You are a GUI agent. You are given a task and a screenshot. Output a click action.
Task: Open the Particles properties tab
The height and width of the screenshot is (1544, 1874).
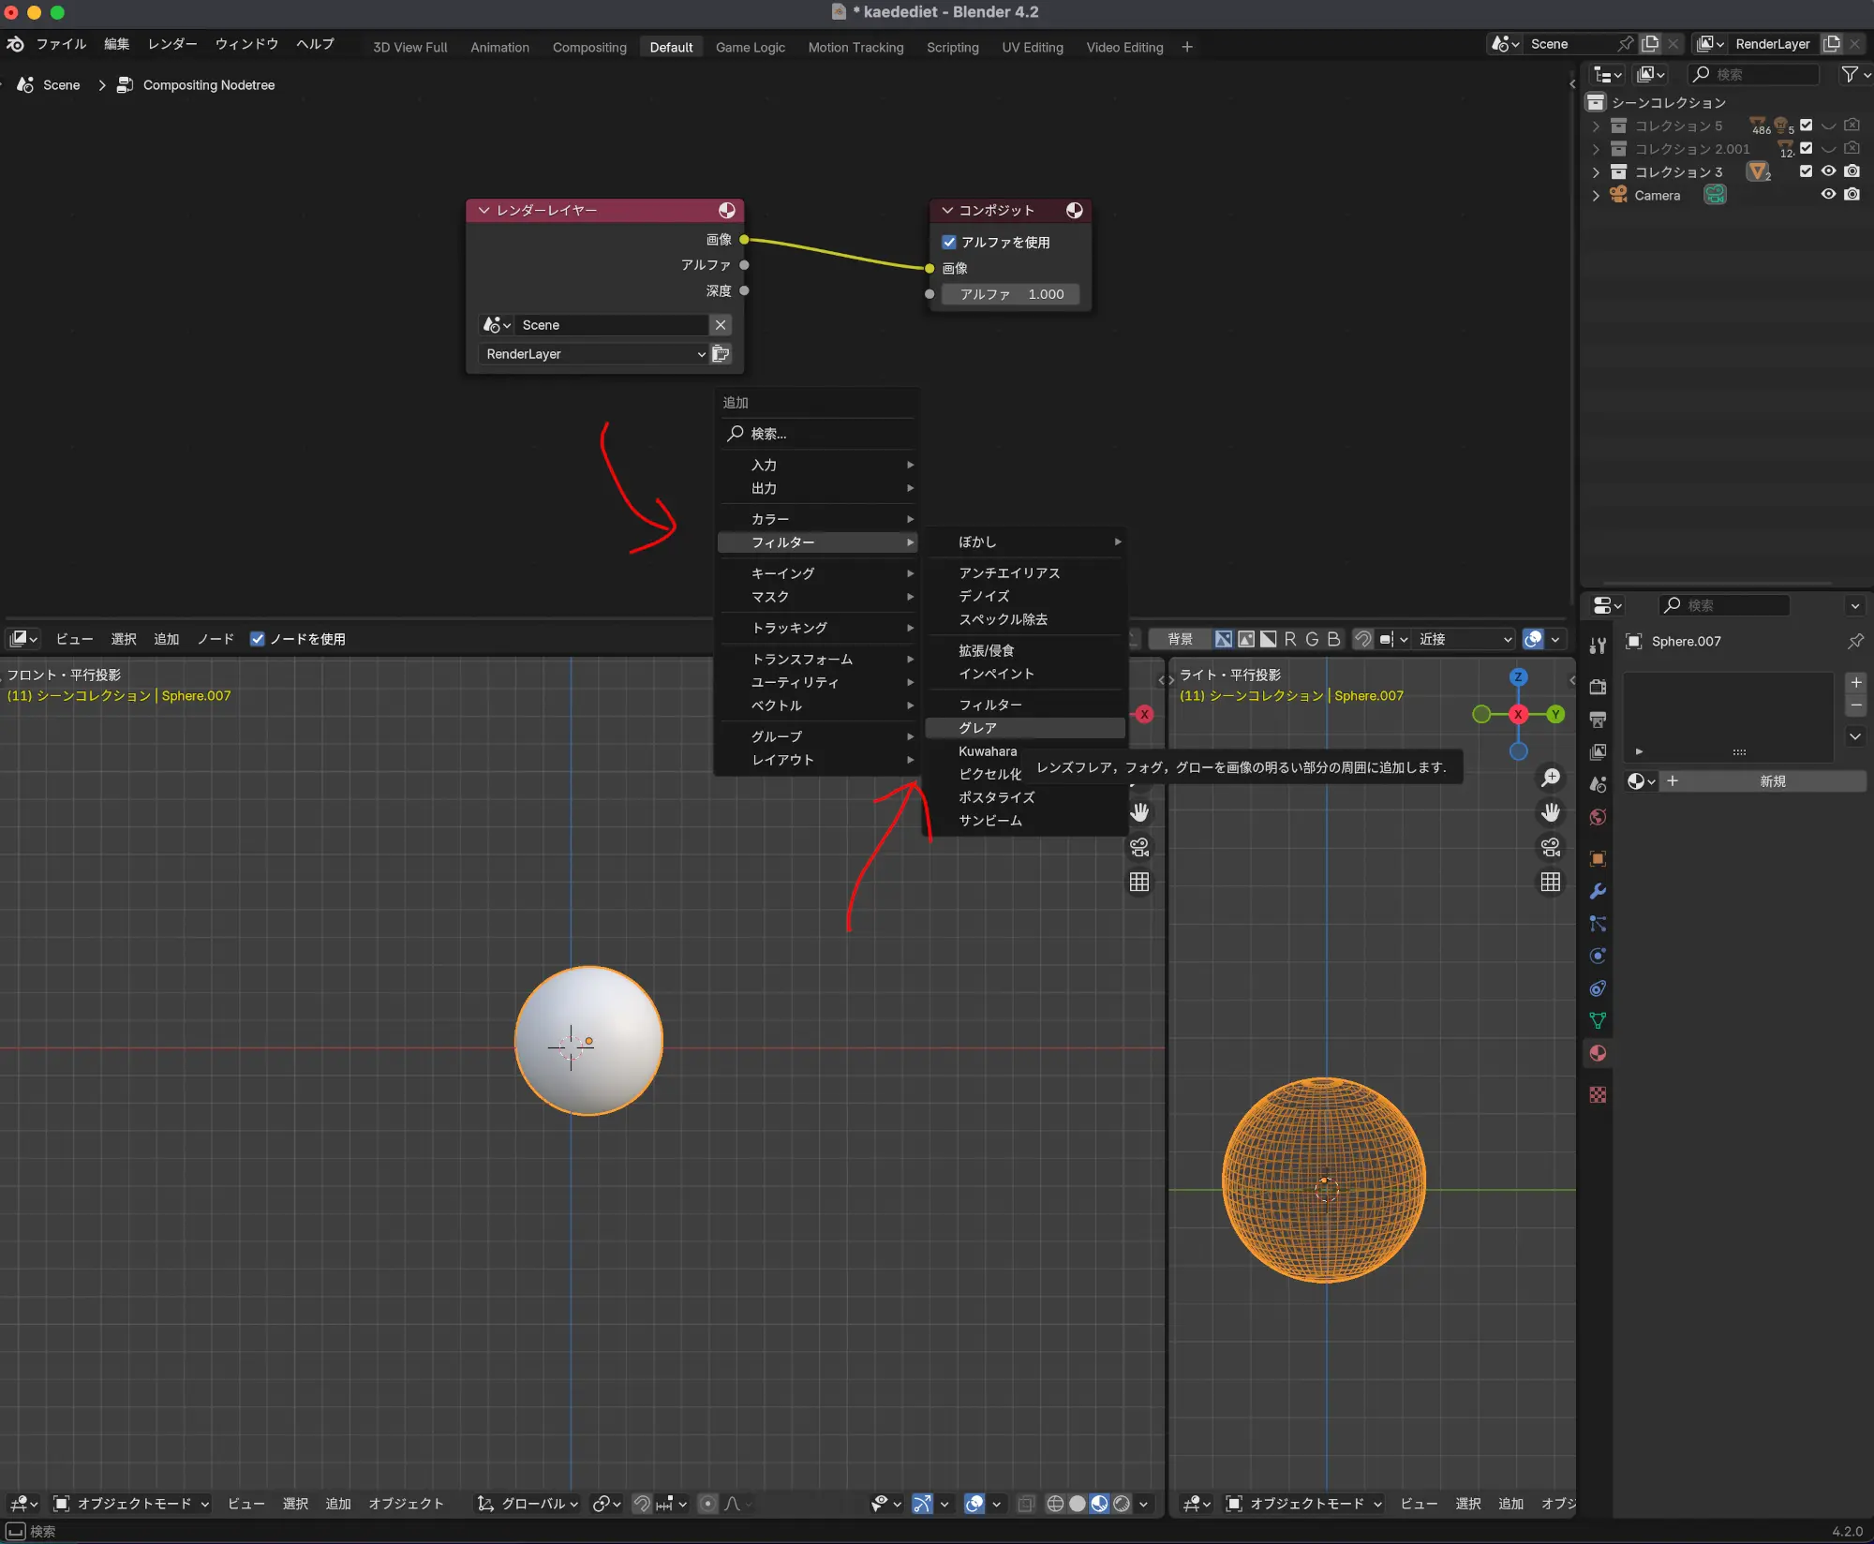1598,924
